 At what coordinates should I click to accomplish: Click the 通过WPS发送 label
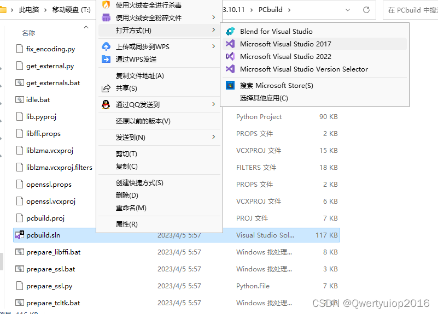[x=136, y=59]
